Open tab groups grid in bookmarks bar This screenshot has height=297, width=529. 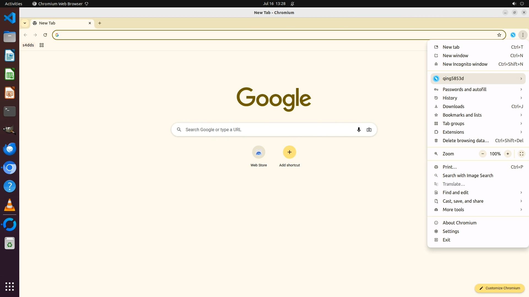tap(42, 45)
